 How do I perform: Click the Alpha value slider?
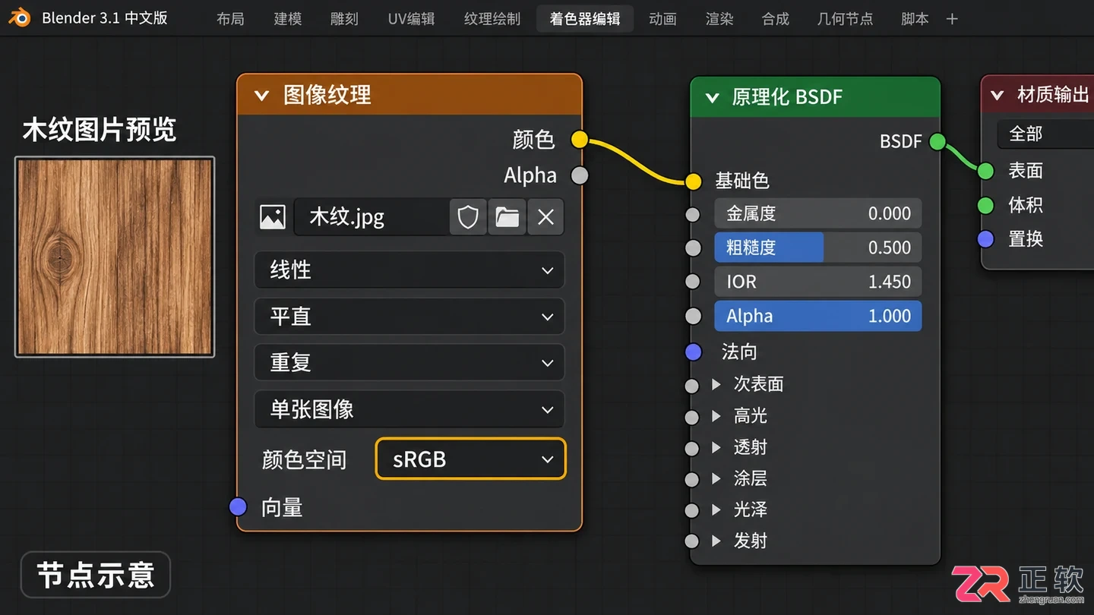tap(818, 316)
